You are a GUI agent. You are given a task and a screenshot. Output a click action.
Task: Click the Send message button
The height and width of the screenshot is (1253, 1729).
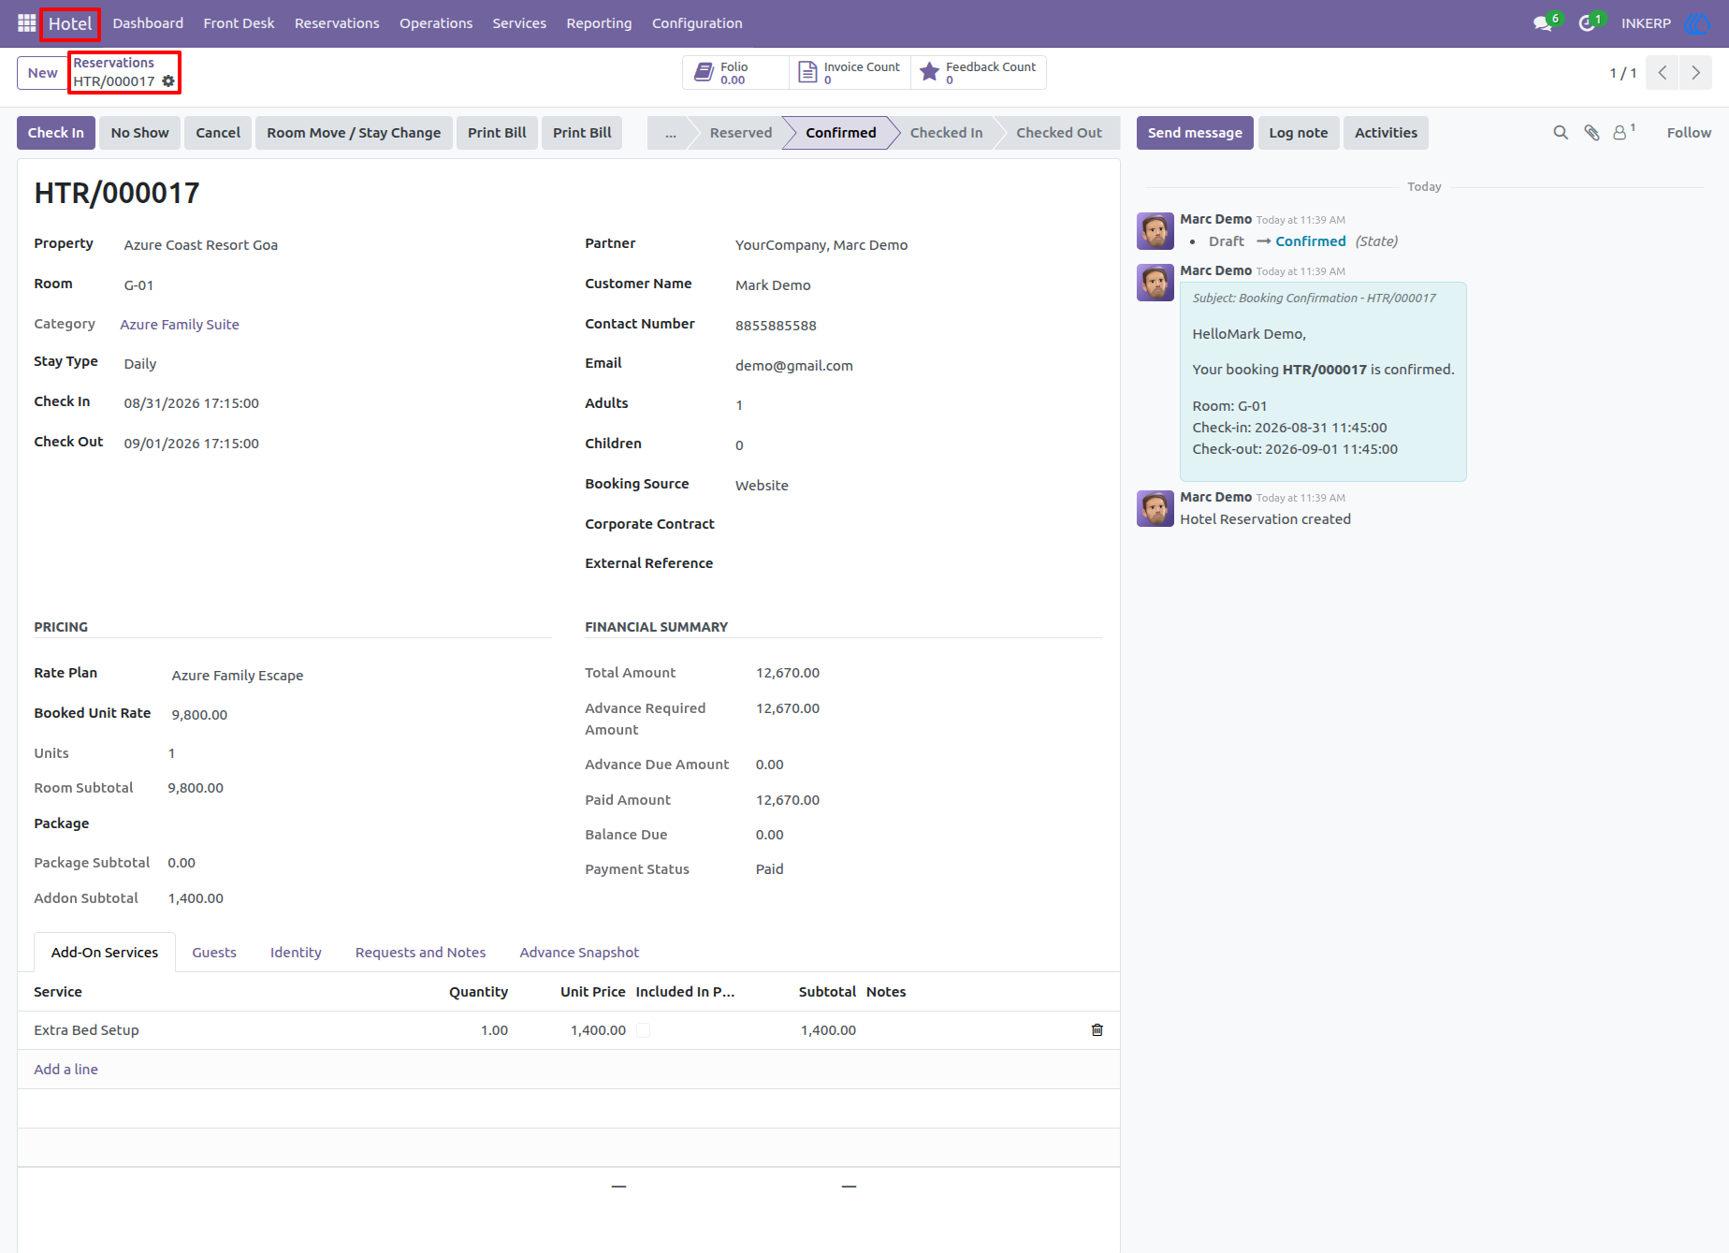pos(1195,133)
